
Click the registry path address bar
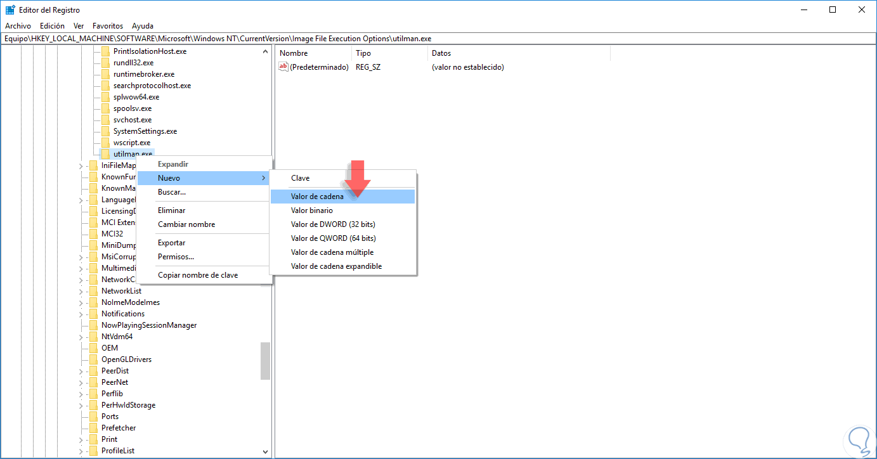(438, 39)
